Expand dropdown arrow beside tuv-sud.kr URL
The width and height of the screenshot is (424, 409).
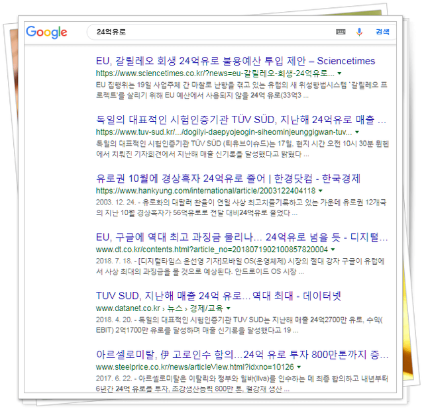357,132
